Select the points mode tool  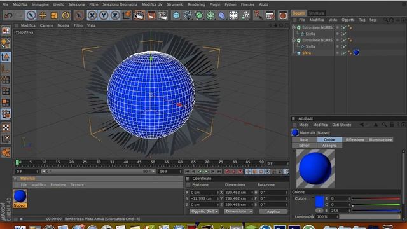6,80
